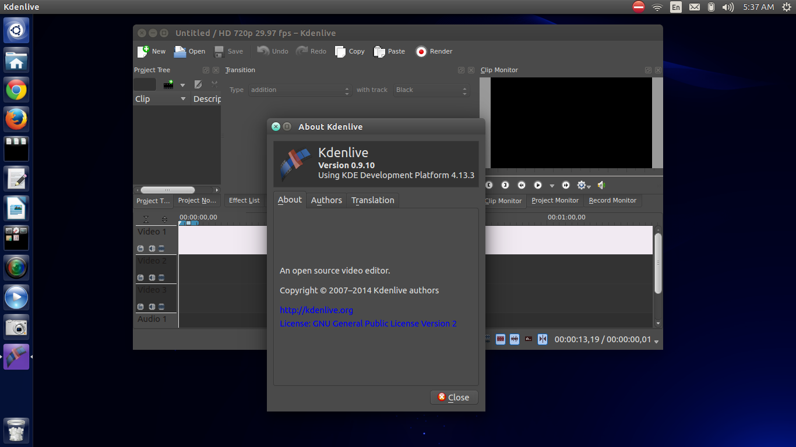The image size is (796, 447).
Task: Toggle mute on Video 3 track
Action: [x=152, y=307]
